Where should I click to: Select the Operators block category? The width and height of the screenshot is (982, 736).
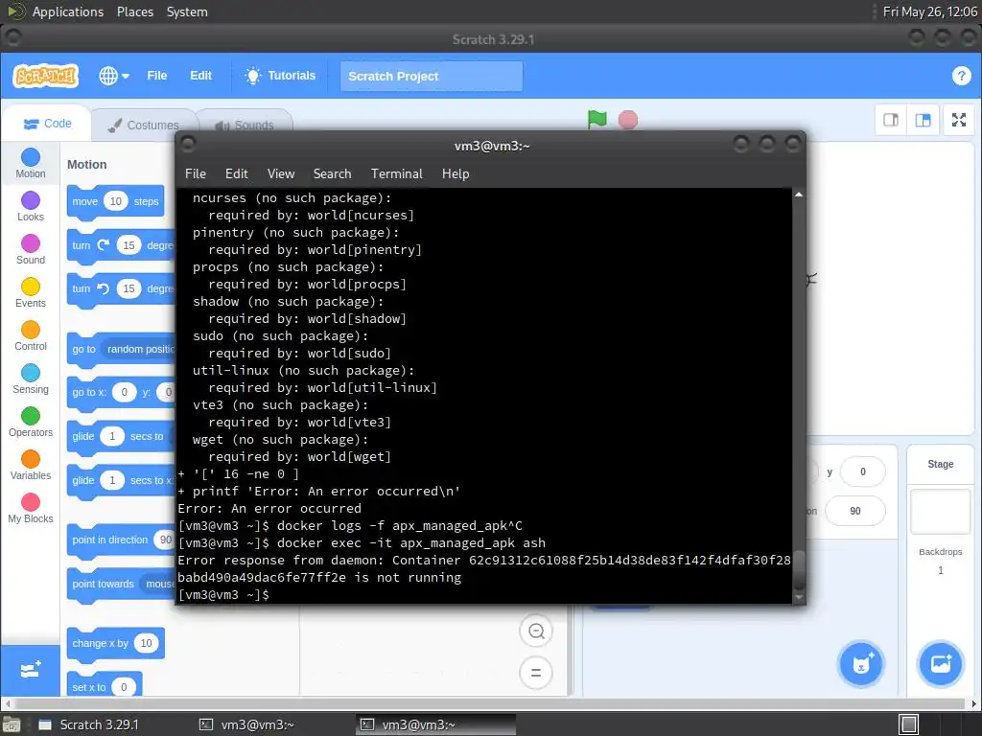click(30, 423)
